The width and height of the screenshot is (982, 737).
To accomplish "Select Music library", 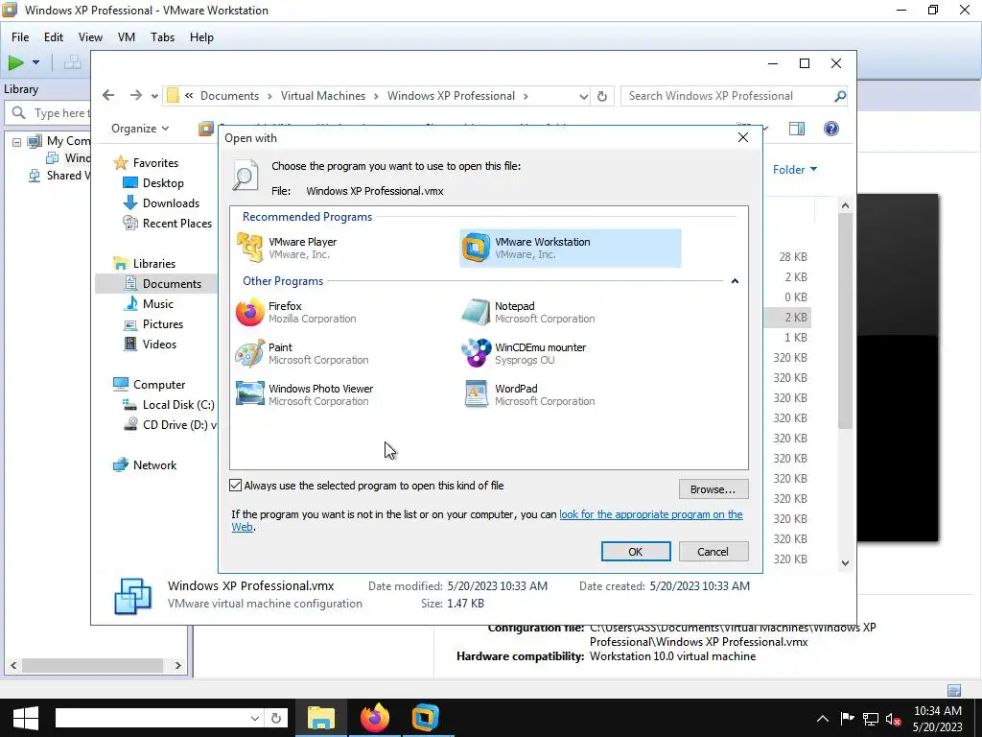I will click(158, 304).
